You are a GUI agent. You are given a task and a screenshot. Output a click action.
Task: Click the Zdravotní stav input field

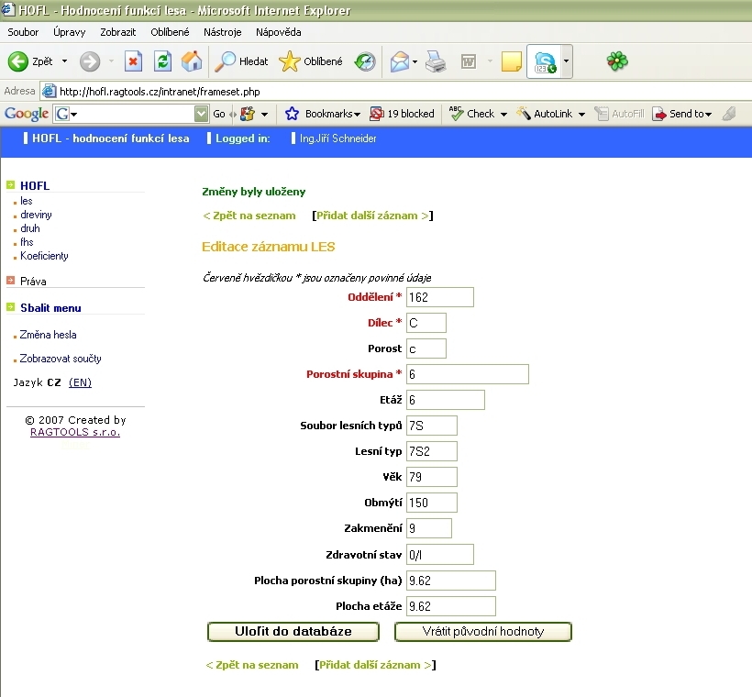click(440, 555)
